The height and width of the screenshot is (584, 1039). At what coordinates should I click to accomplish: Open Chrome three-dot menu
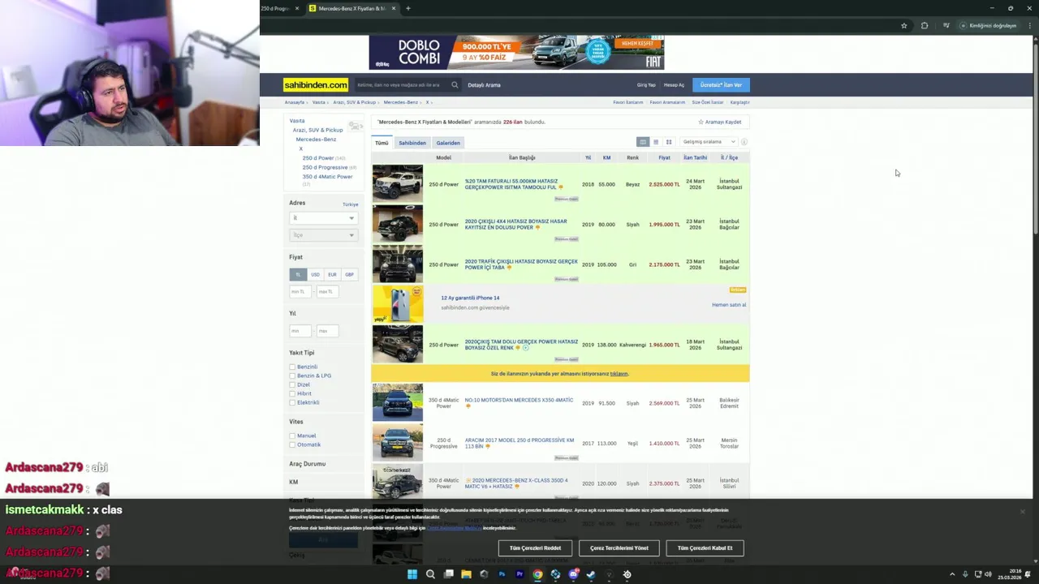pos(1028,25)
